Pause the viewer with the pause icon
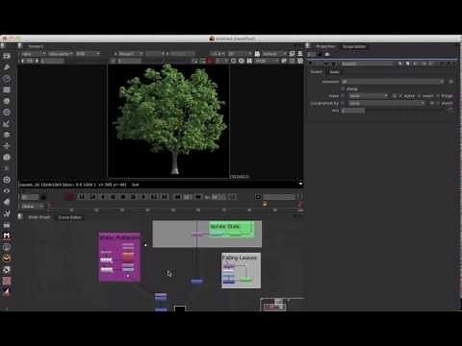Image resolution: width=462 pixels, height=346 pixels. pyautogui.click(x=249, y=61)
